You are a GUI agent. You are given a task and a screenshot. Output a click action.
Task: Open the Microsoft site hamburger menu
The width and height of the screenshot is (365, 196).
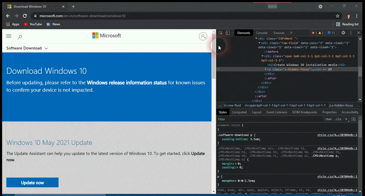(x=9, y=36)
